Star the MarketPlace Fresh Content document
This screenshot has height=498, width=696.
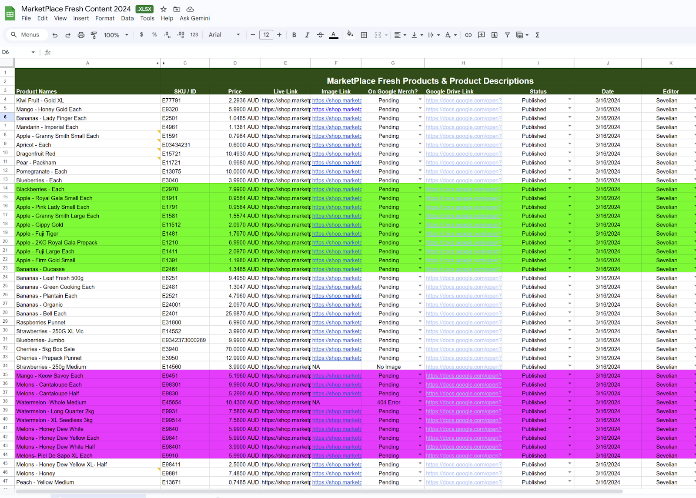[x=164, y=9]
